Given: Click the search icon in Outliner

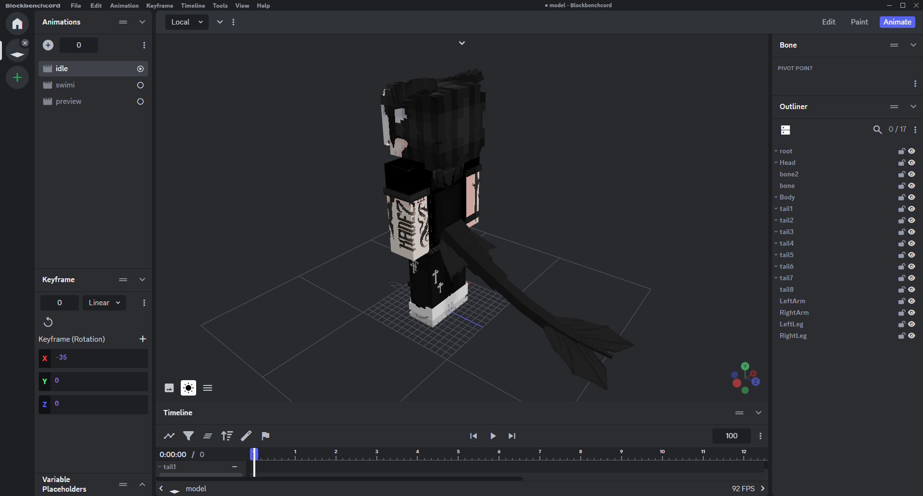Looking at the screenshot, I should [877, 130].
